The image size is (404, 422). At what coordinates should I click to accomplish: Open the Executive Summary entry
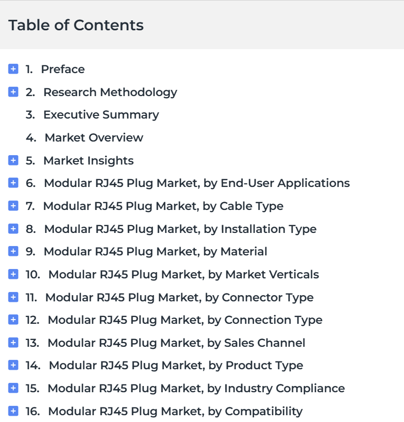coord(101,115)
